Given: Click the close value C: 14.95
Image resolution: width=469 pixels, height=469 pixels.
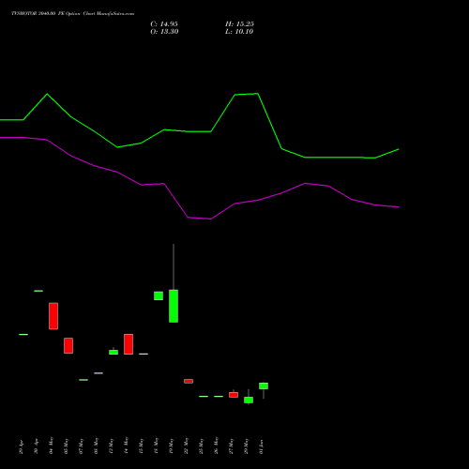Looking at the screenshot, I should 164,24.
